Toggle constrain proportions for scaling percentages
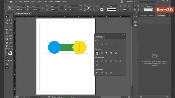 point(62,8)
